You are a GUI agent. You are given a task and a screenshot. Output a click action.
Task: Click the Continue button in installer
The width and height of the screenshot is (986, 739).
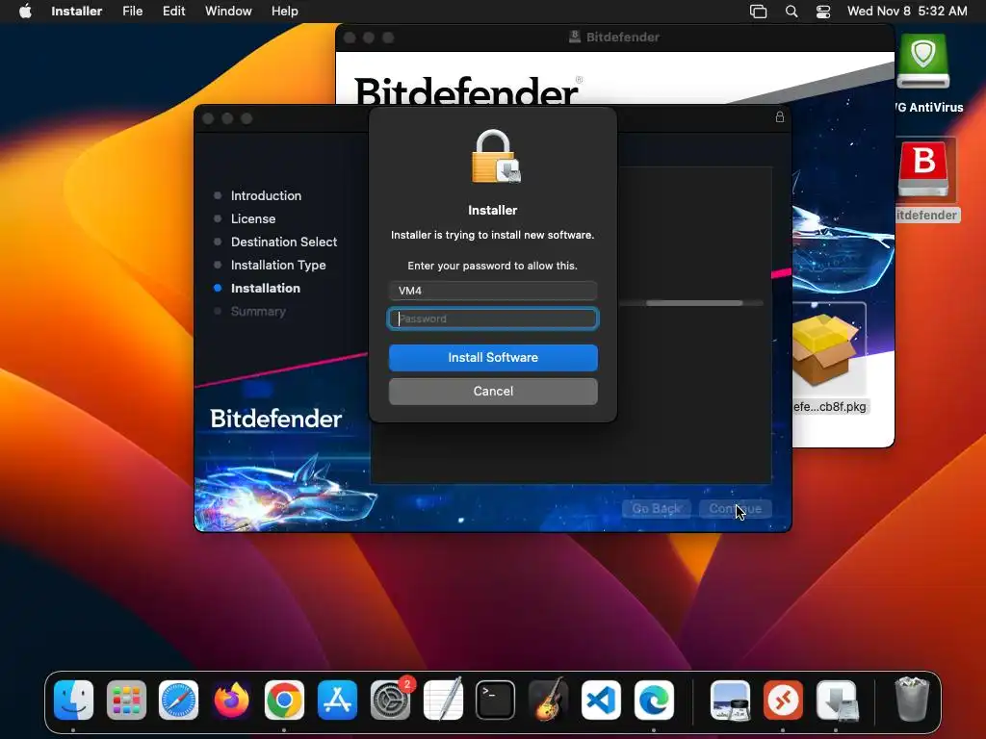pos(735,508)
